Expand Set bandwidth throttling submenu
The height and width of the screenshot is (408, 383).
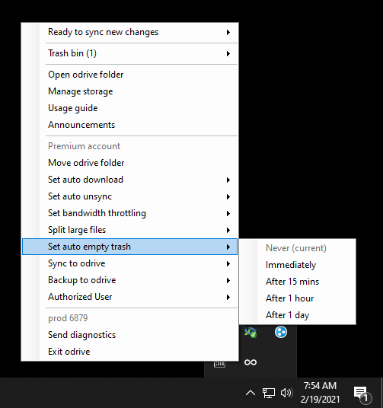(129, 213)
